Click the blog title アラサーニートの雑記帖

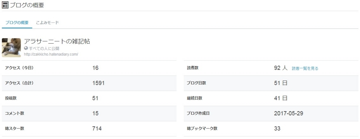57,42
